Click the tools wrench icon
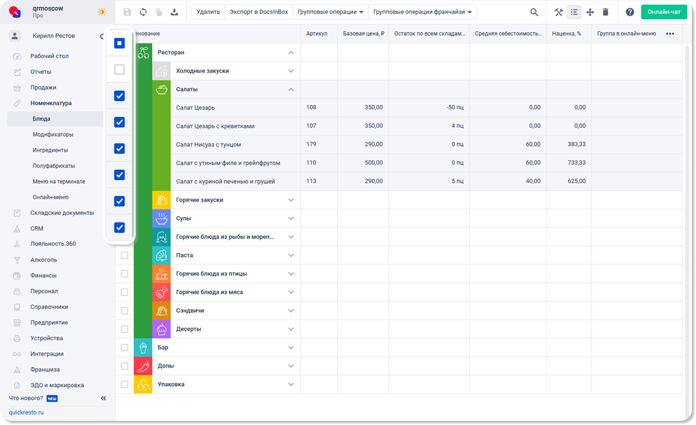696x425 pixels. [x=559, y=12]
